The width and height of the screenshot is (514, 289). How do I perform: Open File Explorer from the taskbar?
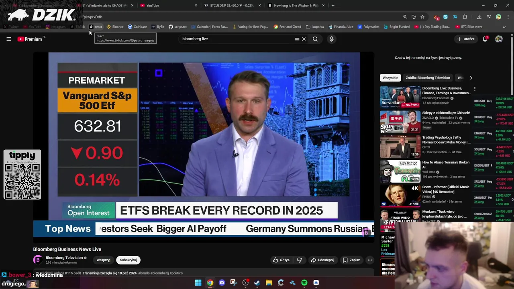click(269, 283)
